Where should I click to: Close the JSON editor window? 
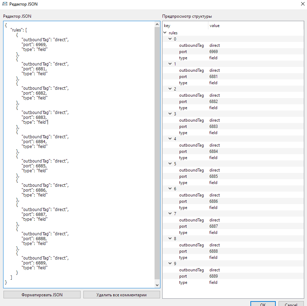point(303,4)
